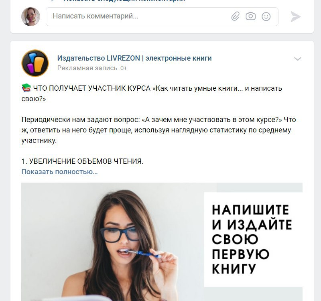The image size is (321, 301).
Task: Click the 0+ age rating label
Action: [x=124, y=68]
